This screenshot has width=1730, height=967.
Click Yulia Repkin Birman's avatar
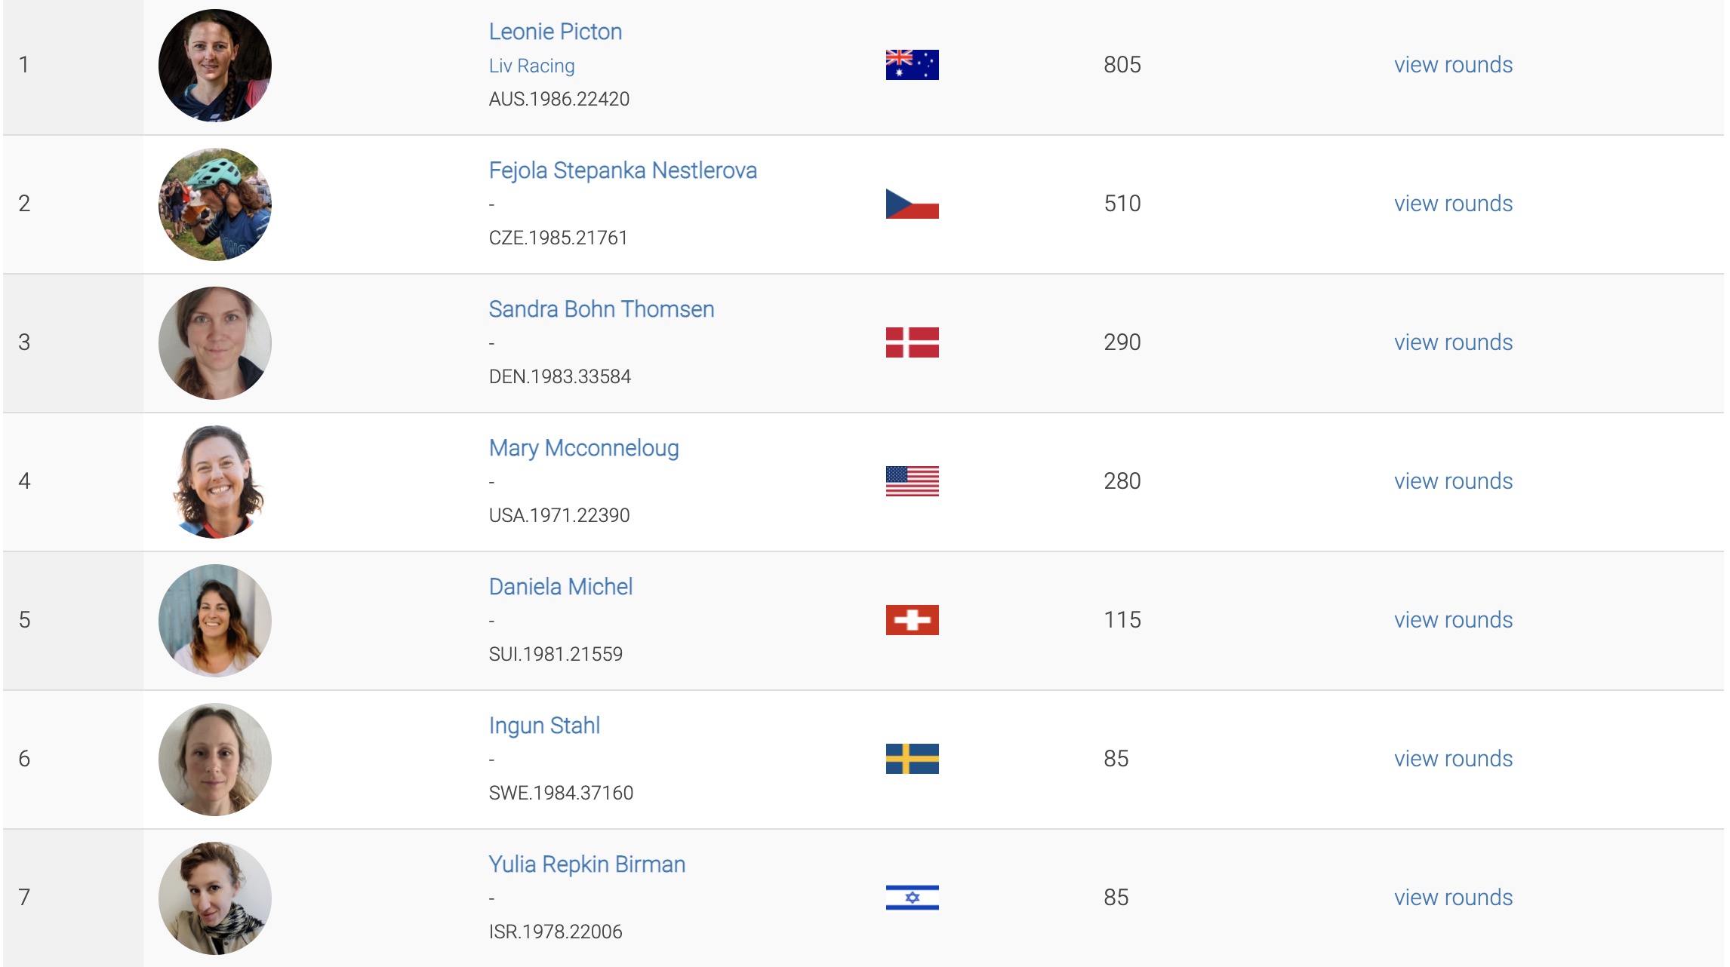tap(215, 898)
